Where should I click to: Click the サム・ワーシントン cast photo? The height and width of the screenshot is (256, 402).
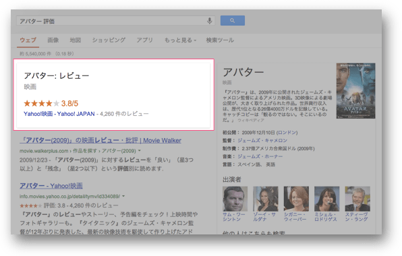coord(235,199)
